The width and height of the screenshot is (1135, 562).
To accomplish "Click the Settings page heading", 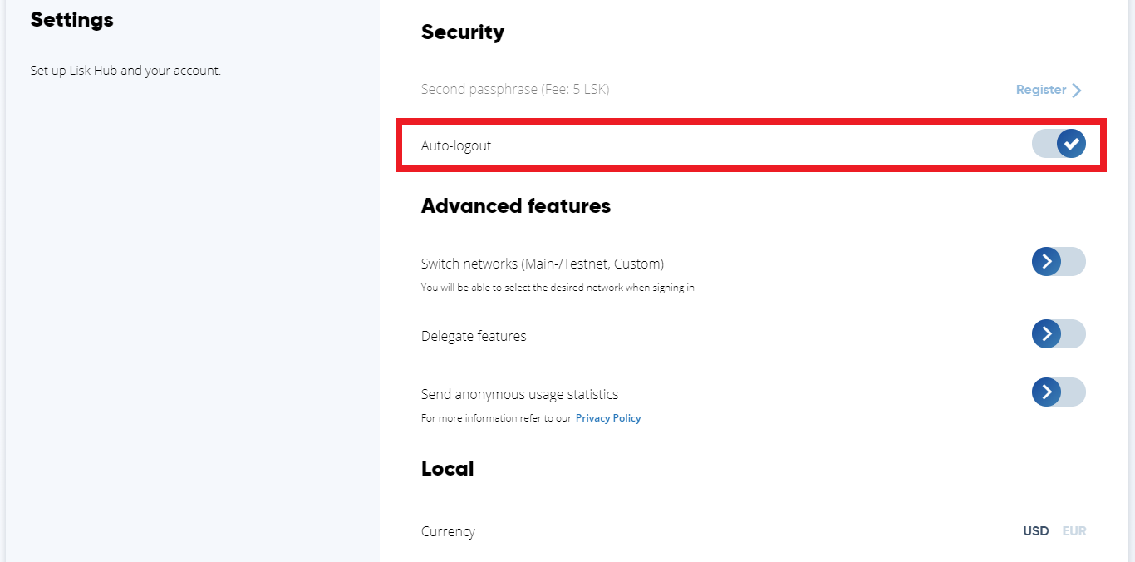I will pyautogui.click(x=71, y=20).
